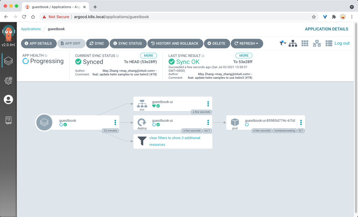Screen dimensions: 358x217
Task: Select the svc network service icon
Action: point(142,104)
